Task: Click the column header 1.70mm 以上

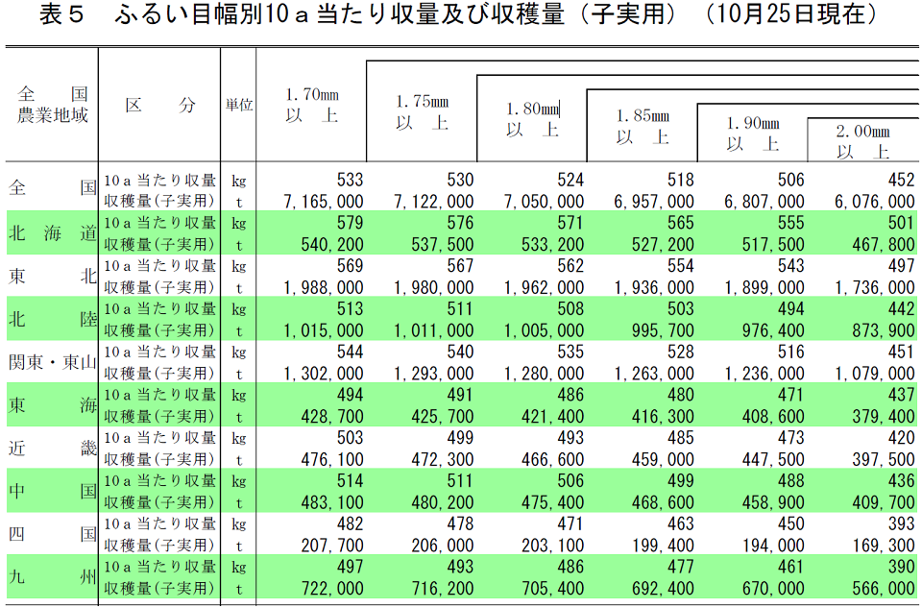Action: [311, 105]
